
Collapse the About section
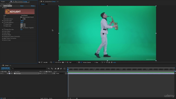click(2, 8)
